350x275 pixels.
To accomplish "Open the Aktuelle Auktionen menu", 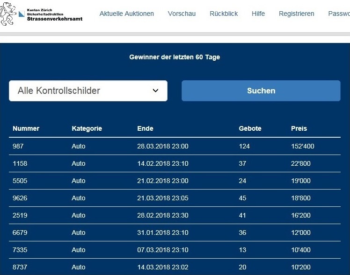I will pos(126,14).
